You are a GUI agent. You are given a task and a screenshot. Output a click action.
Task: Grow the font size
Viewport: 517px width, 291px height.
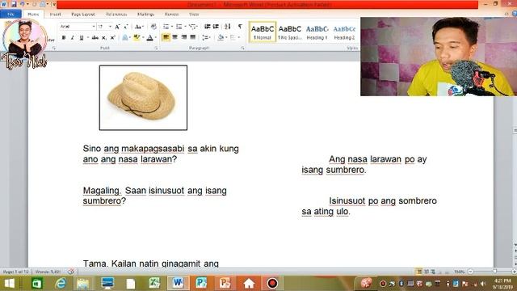[117, 27]
